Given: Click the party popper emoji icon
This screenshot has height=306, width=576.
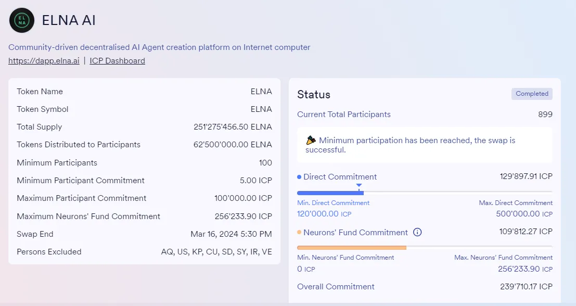Looking at the screenshot, I should (x=311, y=141).
